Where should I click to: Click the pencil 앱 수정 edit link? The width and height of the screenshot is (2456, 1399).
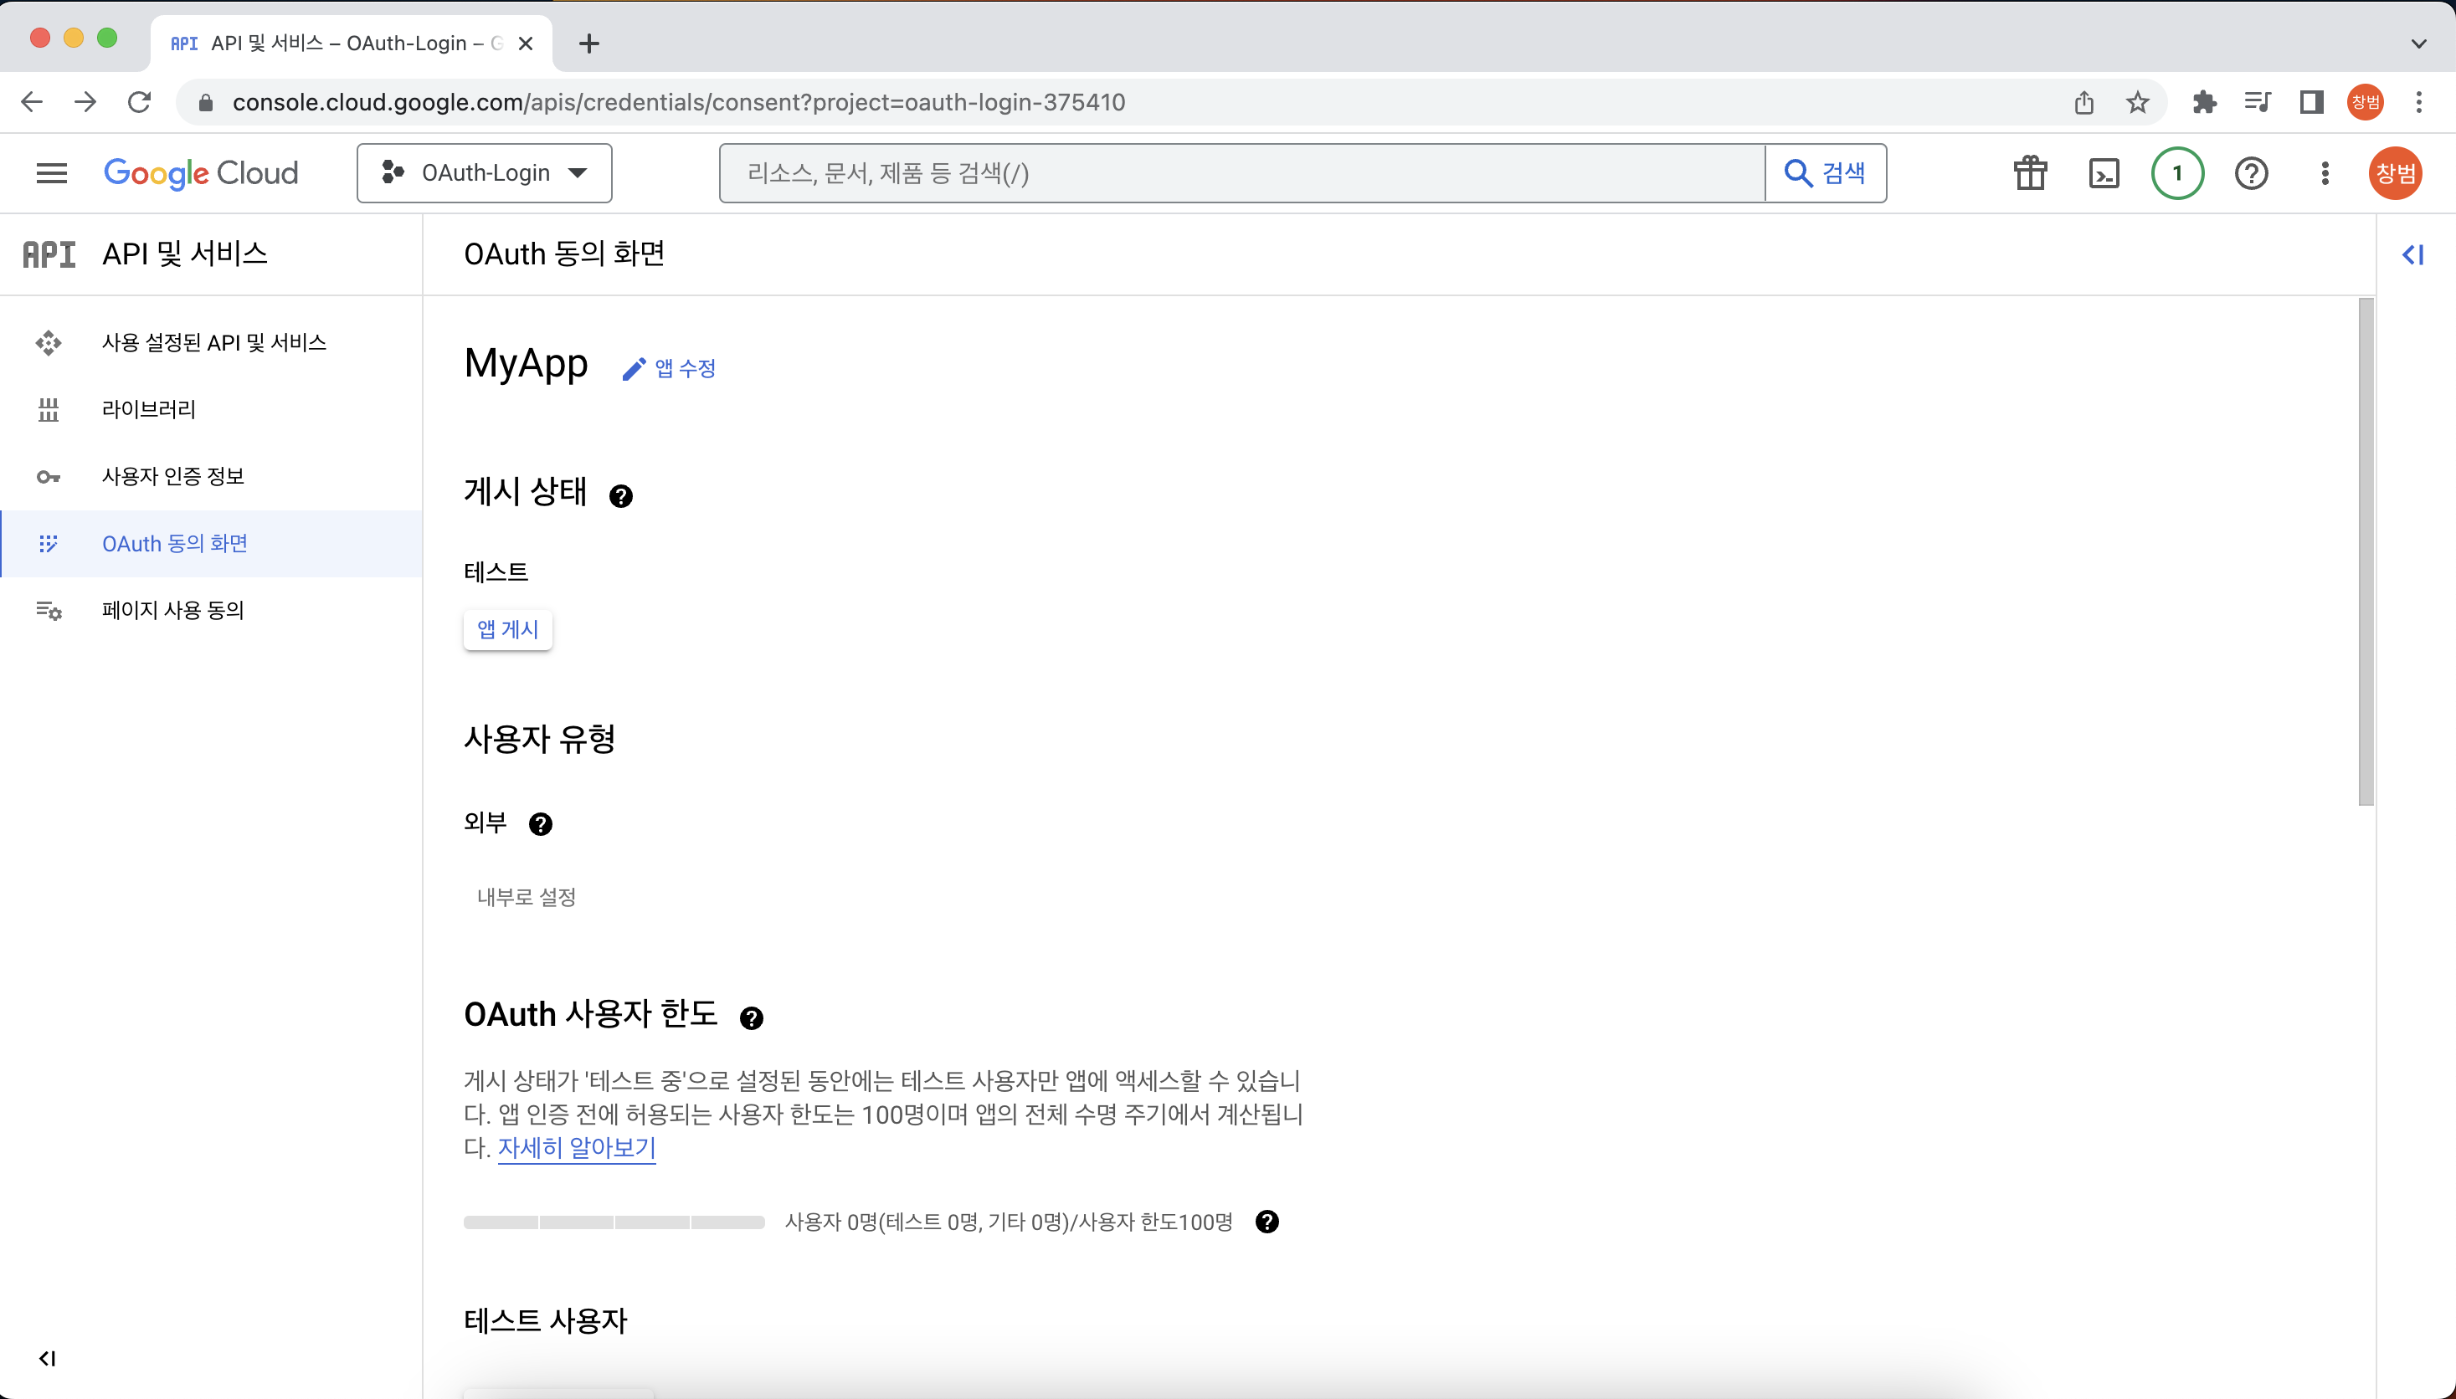coord(670,368)
